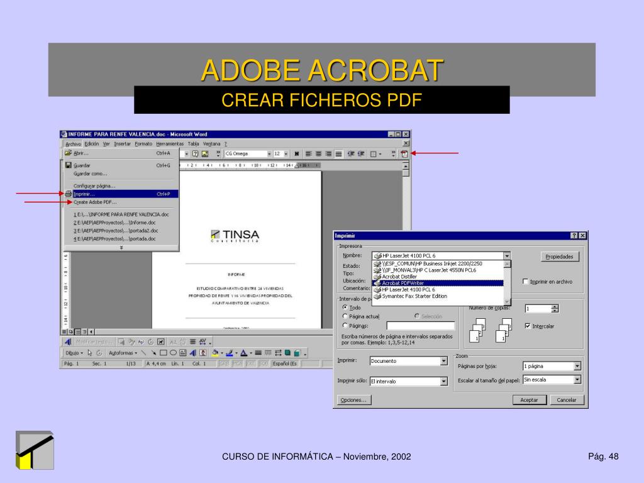Align text left in Word toolbar

309,153
